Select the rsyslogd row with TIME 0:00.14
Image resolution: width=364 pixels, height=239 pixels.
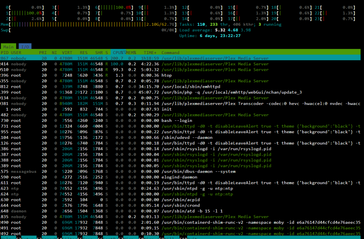[x=181, y=149]
